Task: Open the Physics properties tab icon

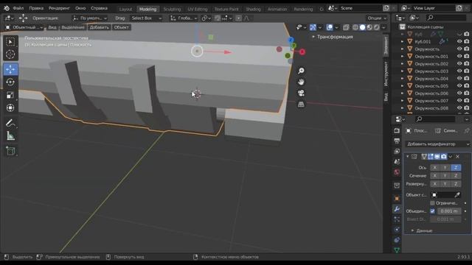Action: (x=397, y=230)
